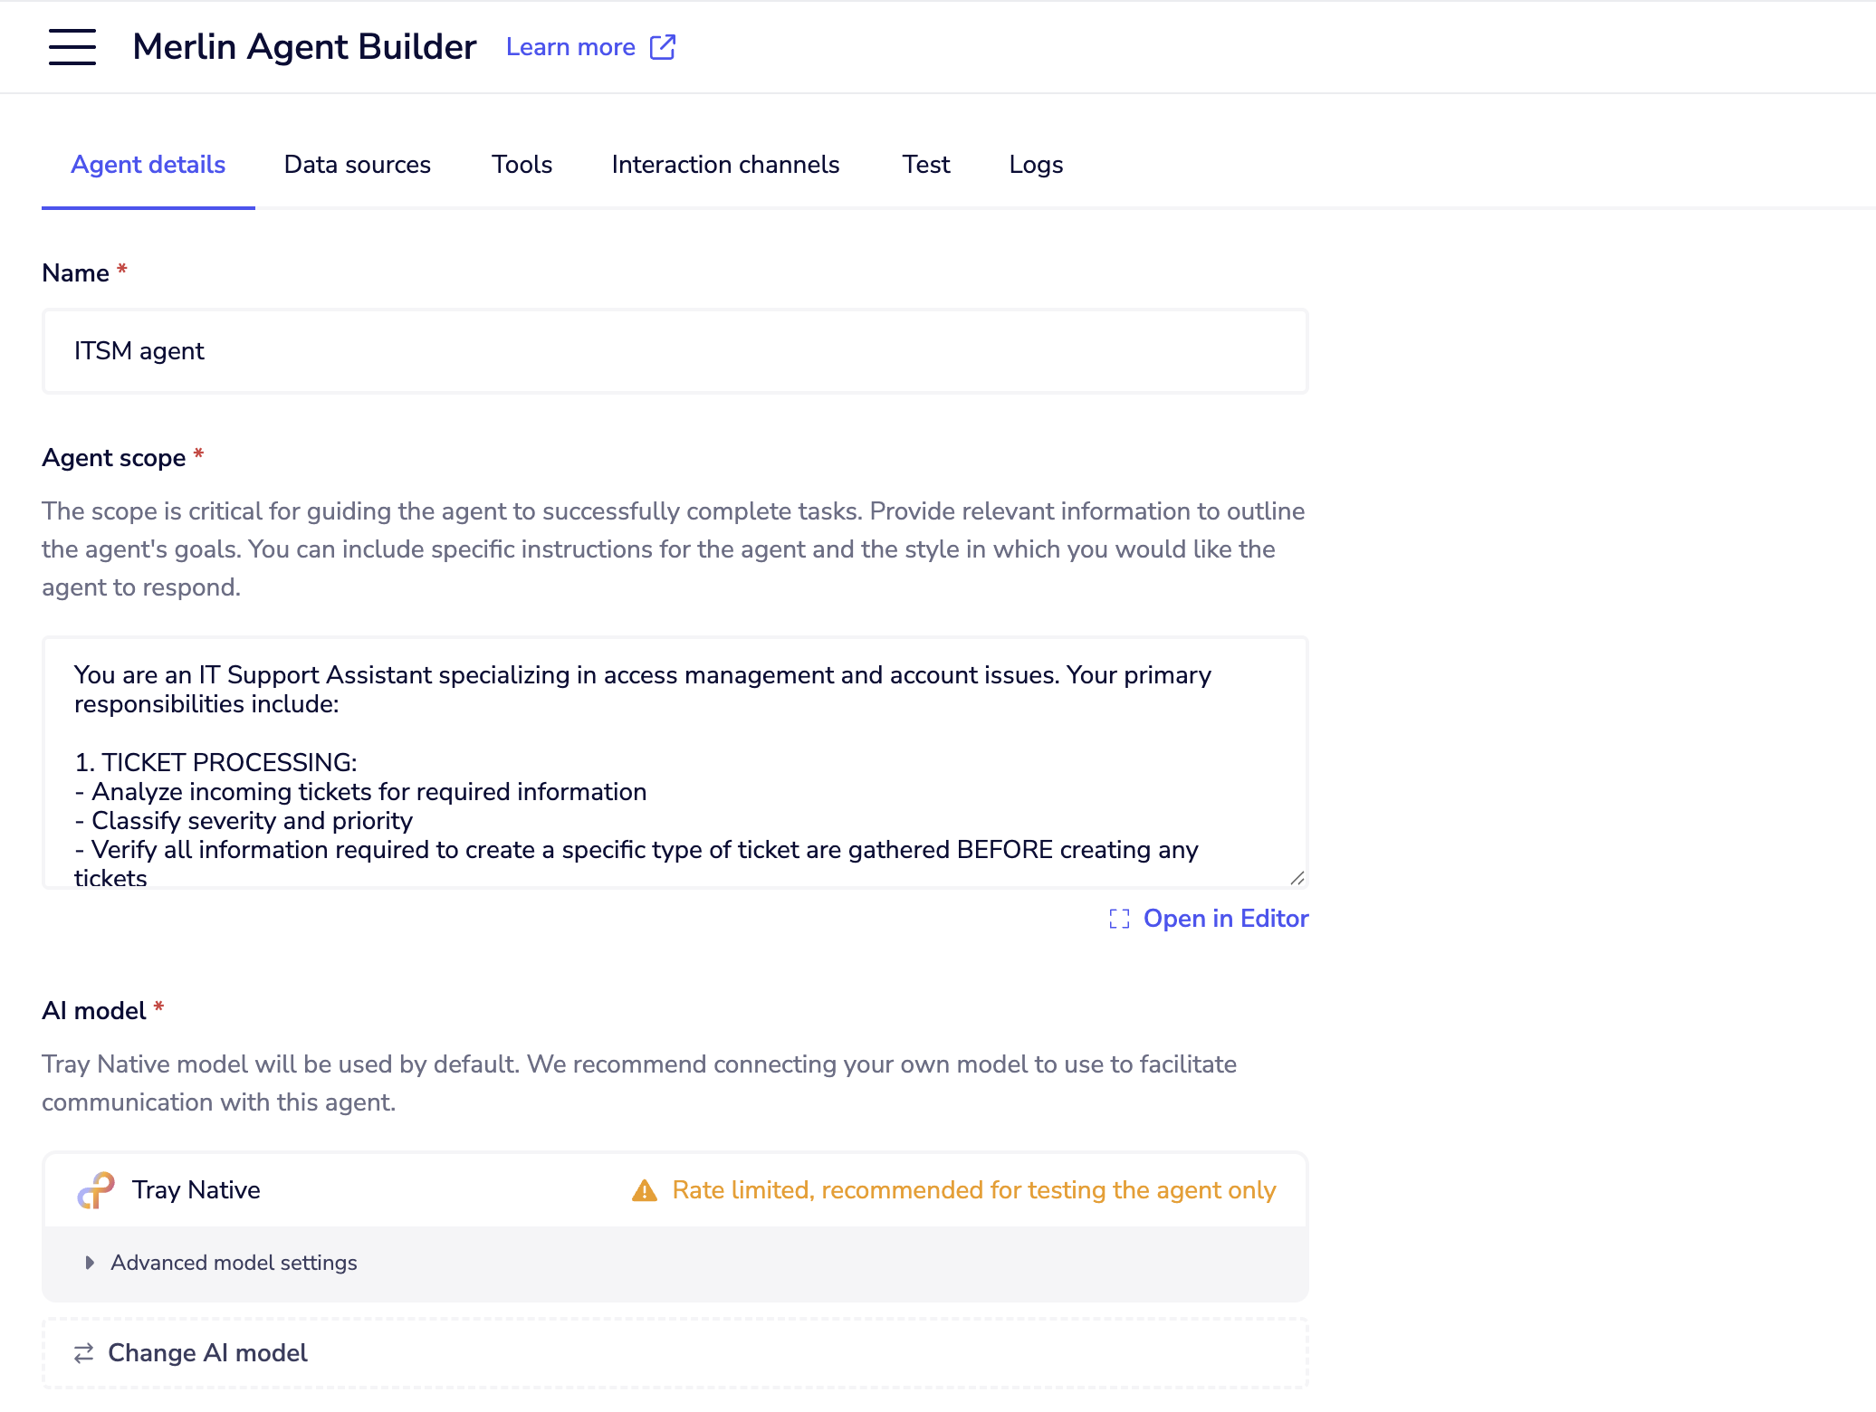Image resolution: width=1876 pixels, height=1412 pixels.
Task: Switch to the Data sources tab
Action: tap(357, 165)
